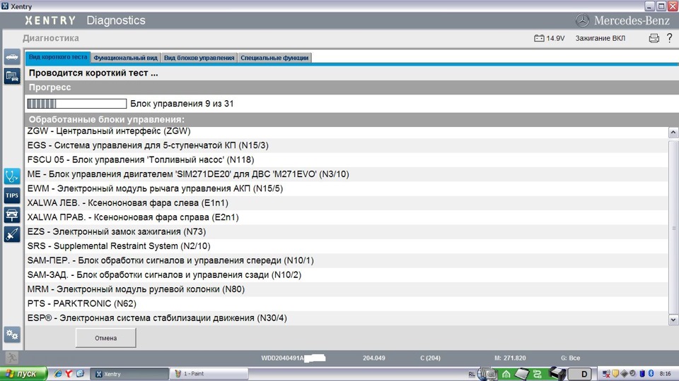The image size is (679, 381).
Task: Click the printer icon
Action: coord(654,38)
